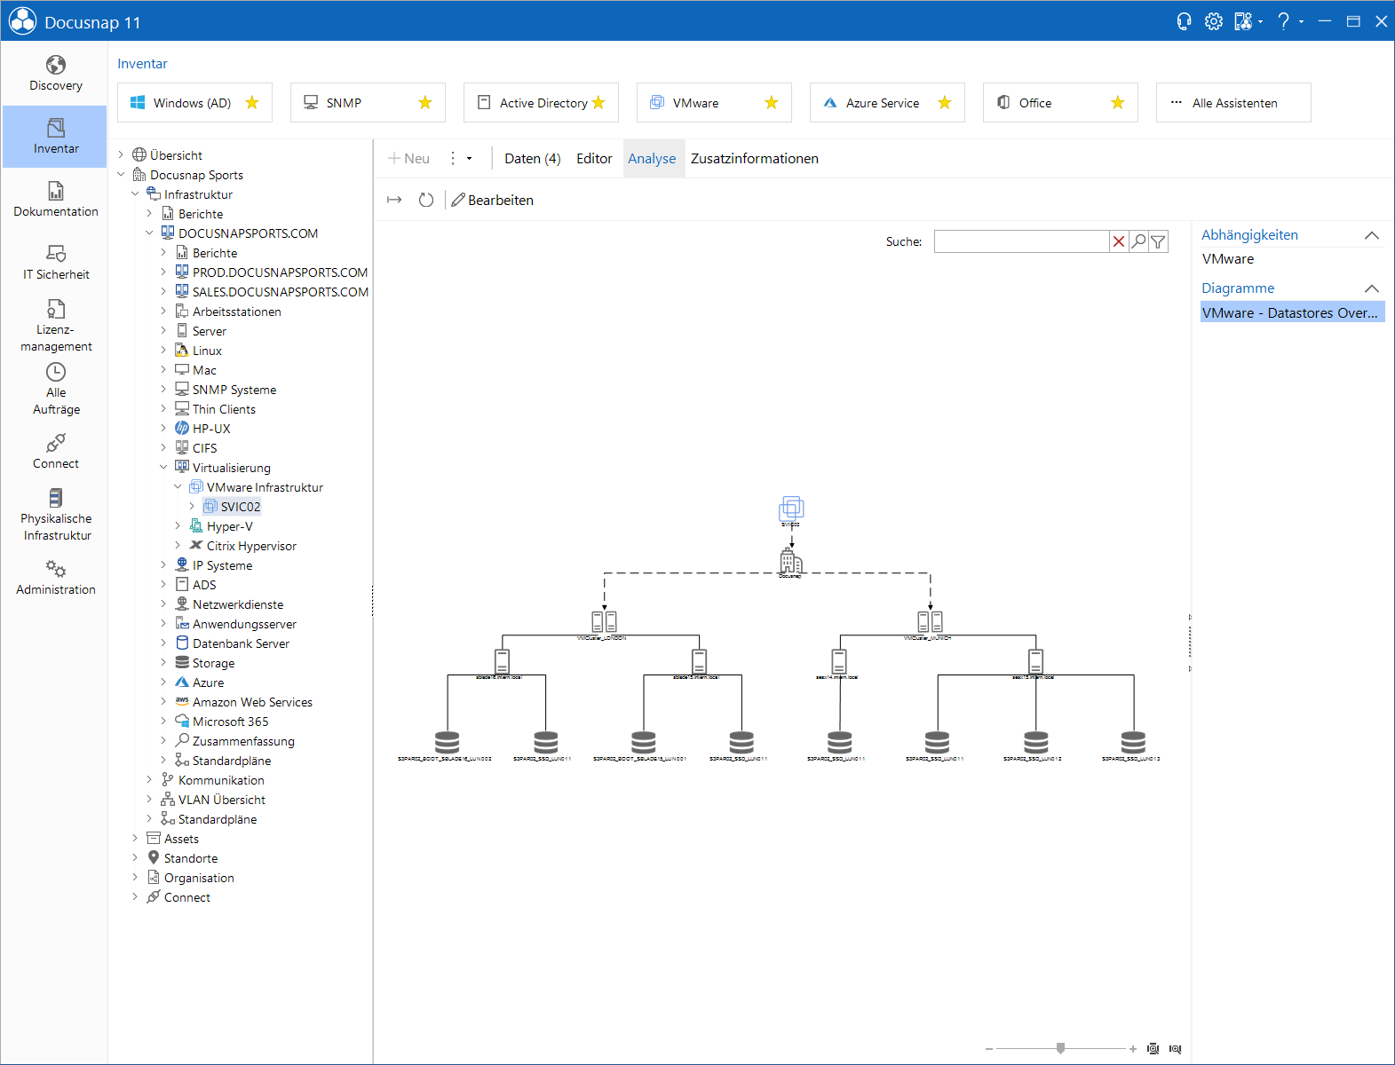The image size is (1395, 1065).
Task: Click the Bearbeiten button
Action: pyautogui.click(x=493, y=200)
